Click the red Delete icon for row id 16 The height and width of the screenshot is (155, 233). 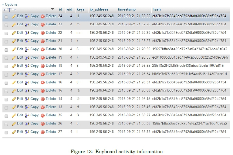tap(42, 82)
